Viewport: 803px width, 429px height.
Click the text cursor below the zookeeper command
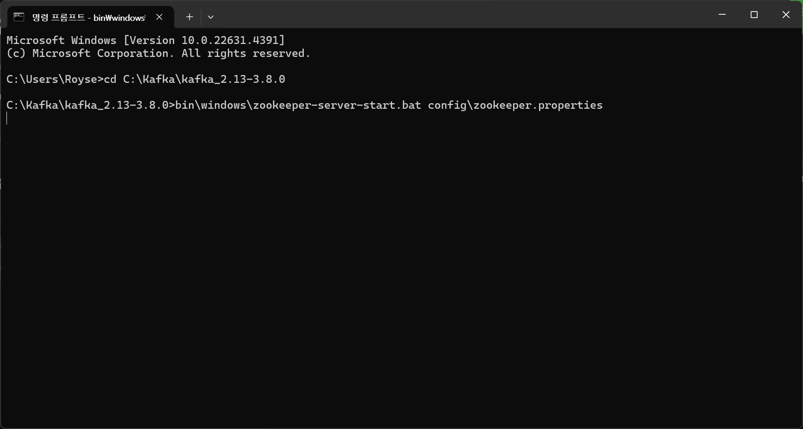coord(7,118)
